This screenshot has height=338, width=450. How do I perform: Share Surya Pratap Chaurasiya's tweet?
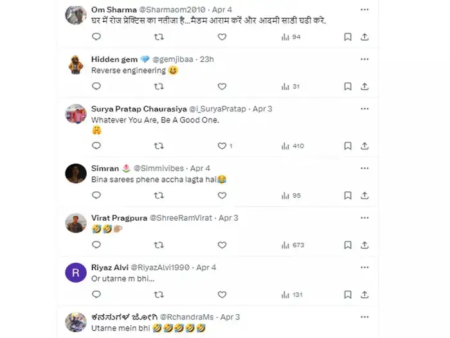364,146
